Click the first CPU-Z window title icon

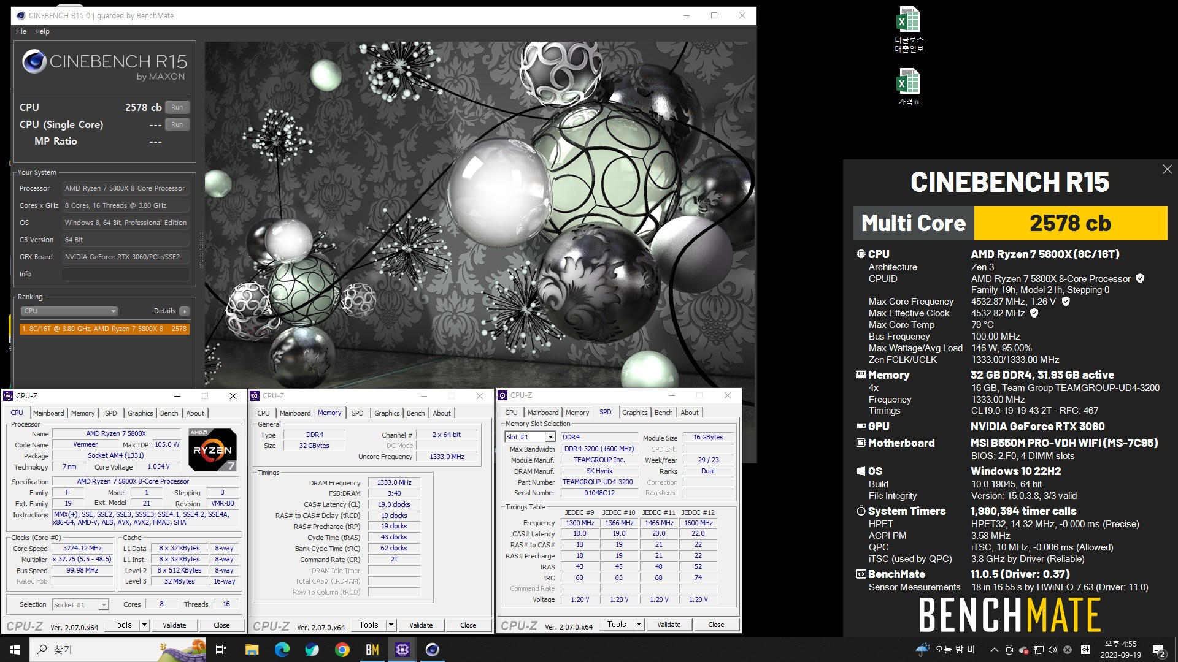tap(8, 396)
